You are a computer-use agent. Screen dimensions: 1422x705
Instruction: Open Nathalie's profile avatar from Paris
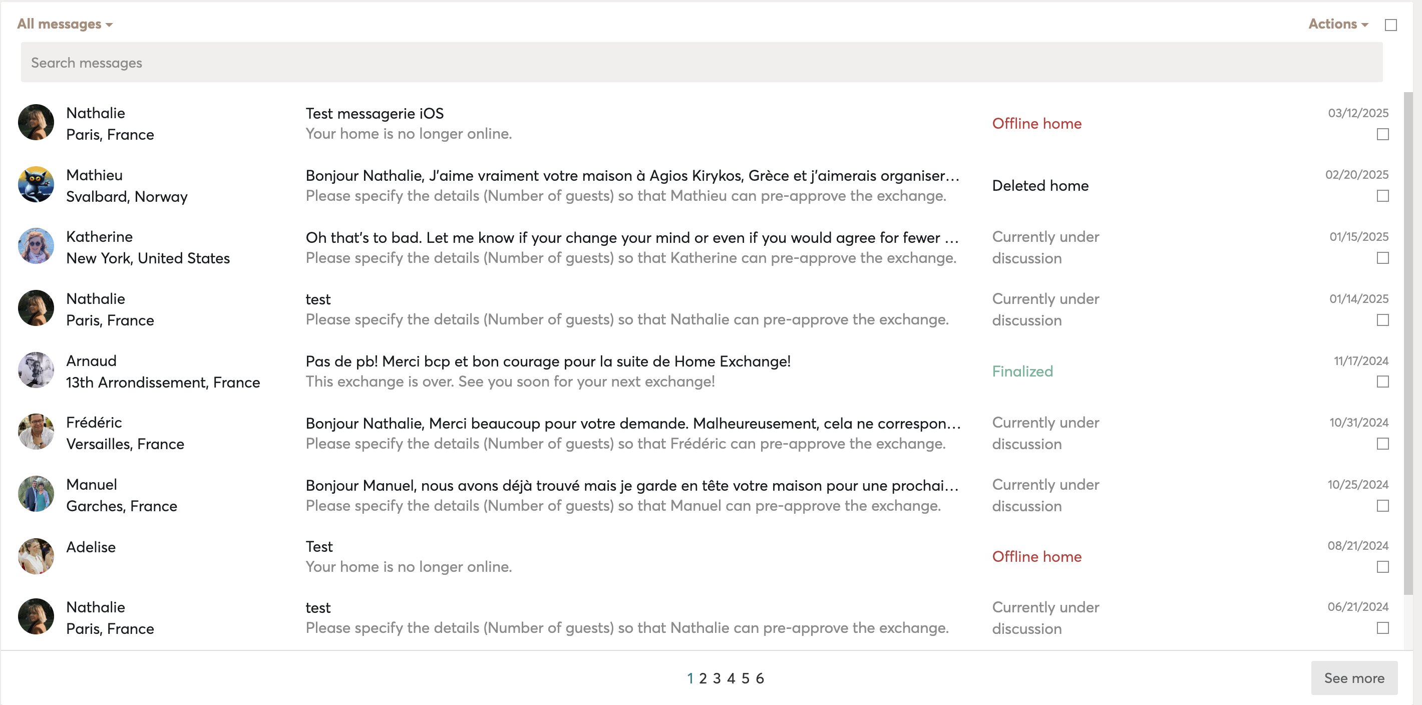(36, 122)
